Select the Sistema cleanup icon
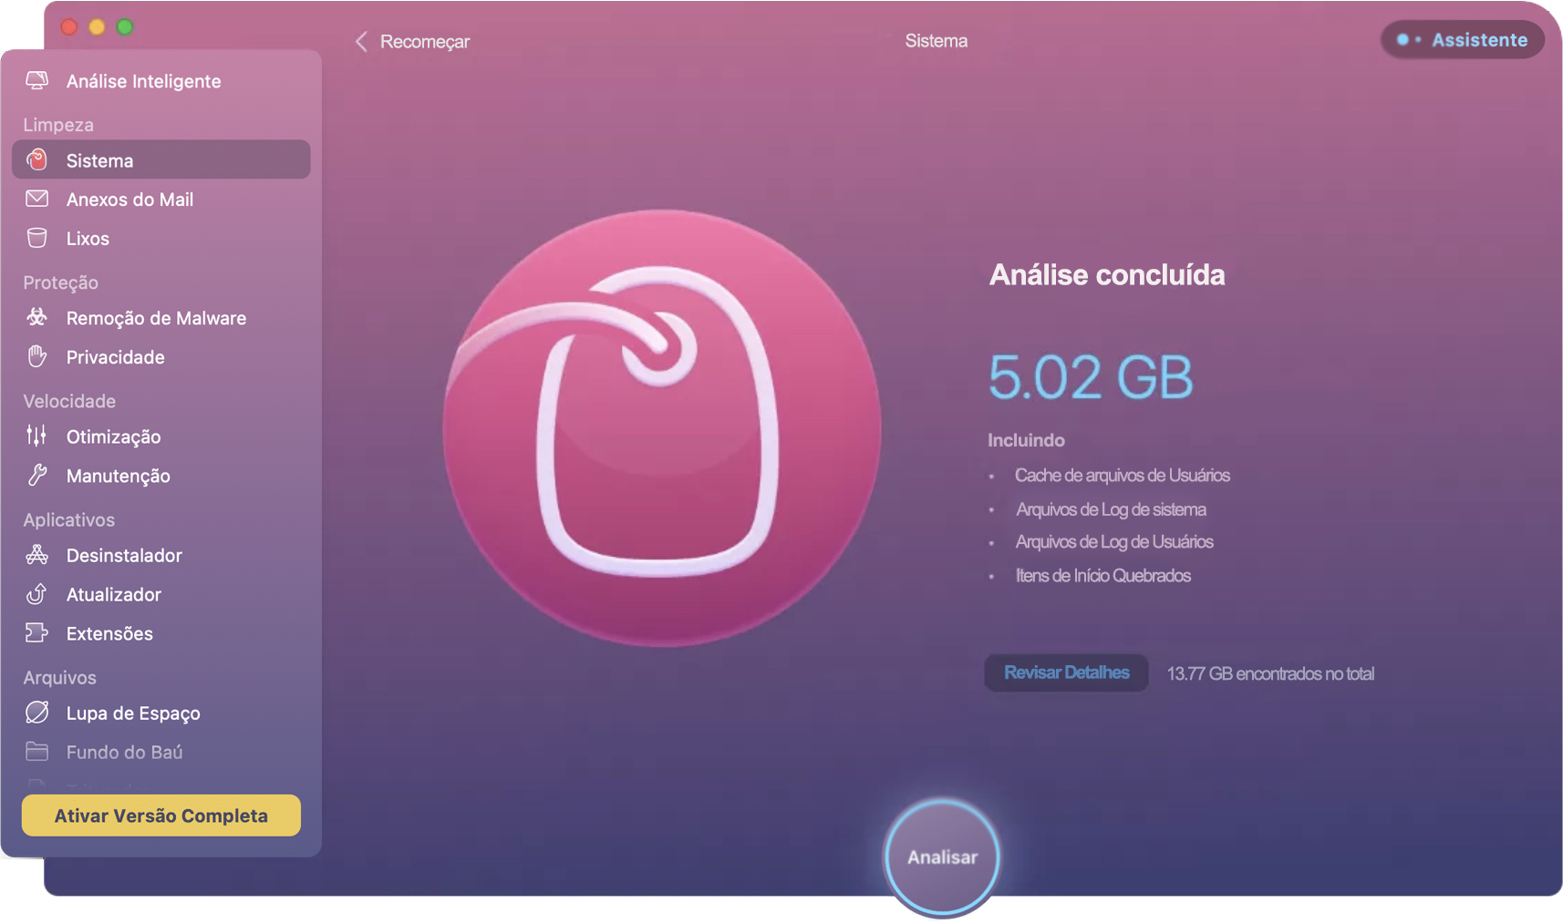The width and height of the screenshot is (1563, 924). pos(37,159)
